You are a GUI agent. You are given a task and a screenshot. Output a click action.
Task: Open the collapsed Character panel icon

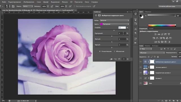(135, 29)
